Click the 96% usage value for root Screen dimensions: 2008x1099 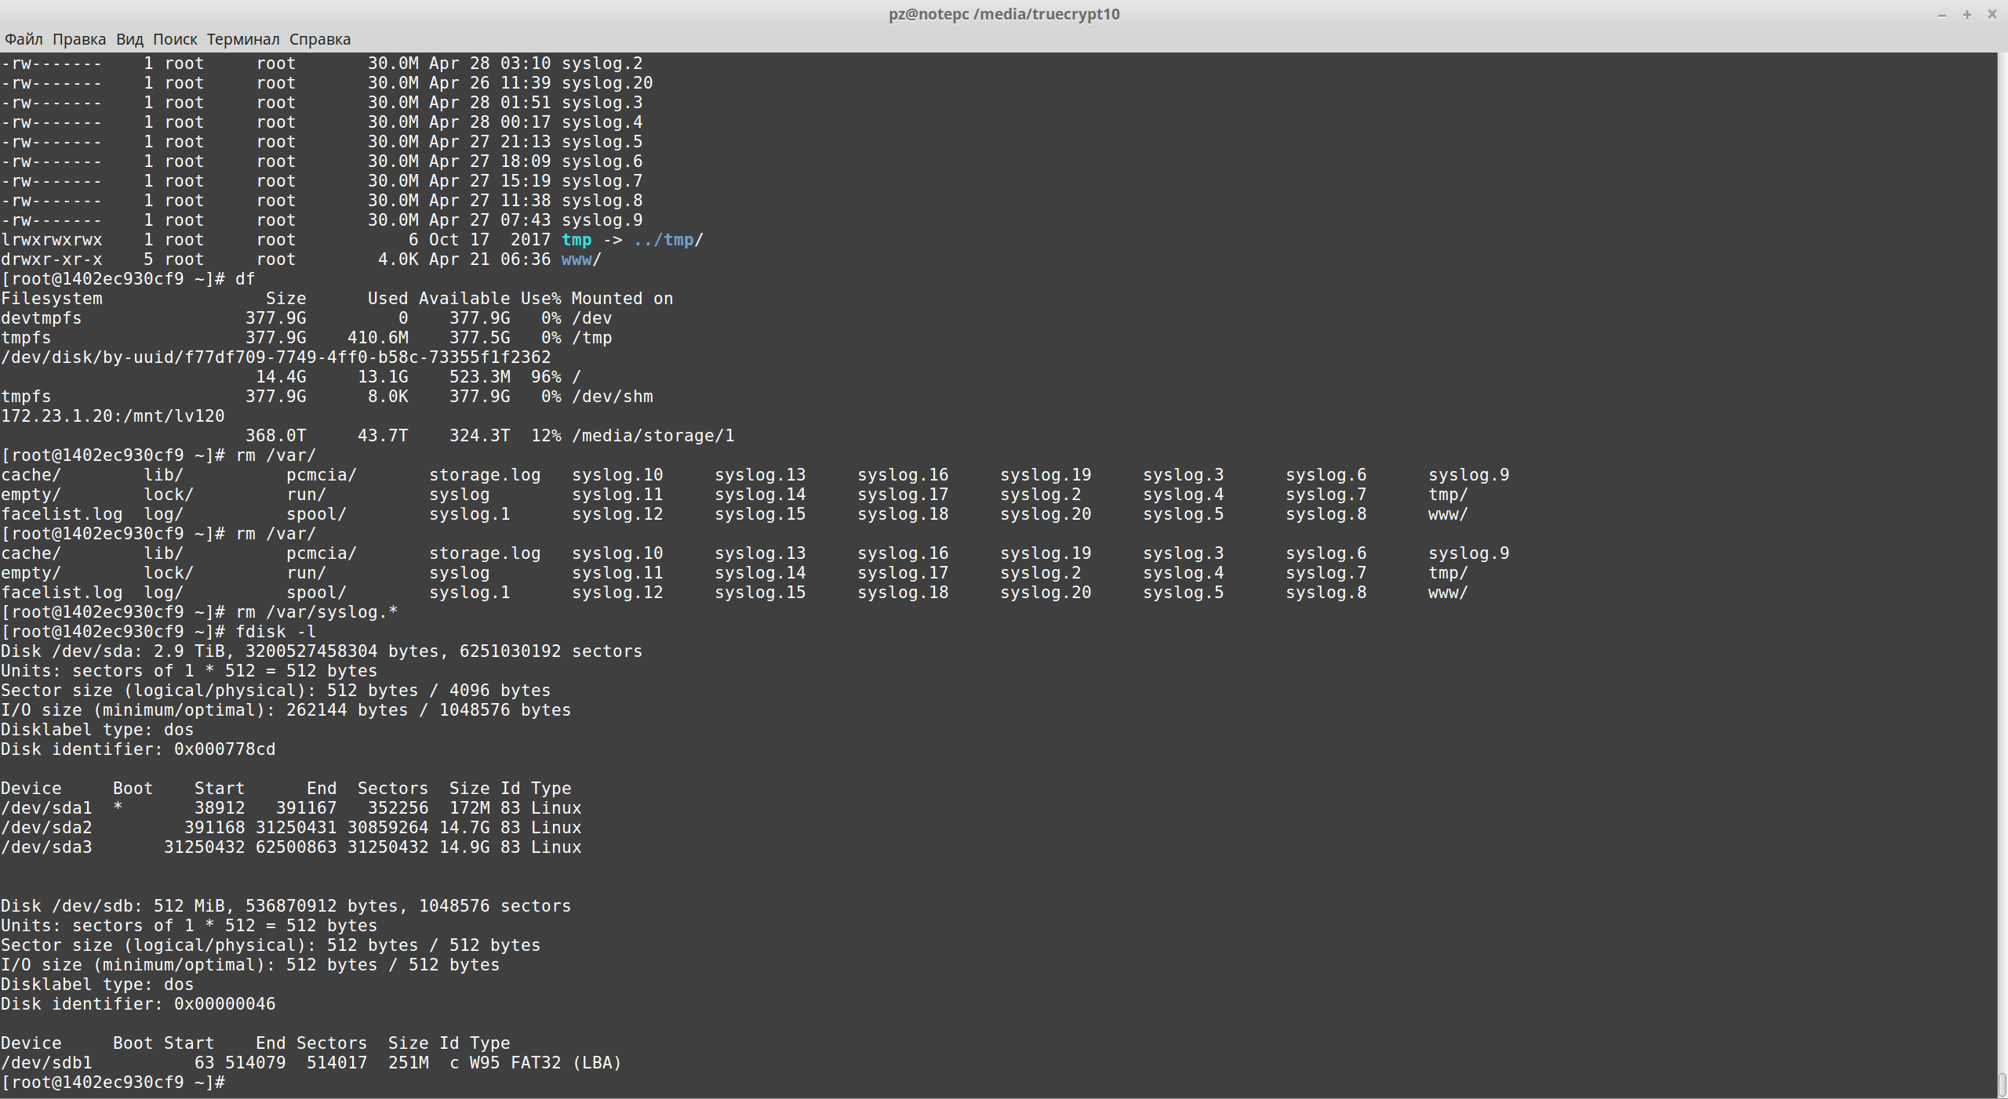(546, 377)
